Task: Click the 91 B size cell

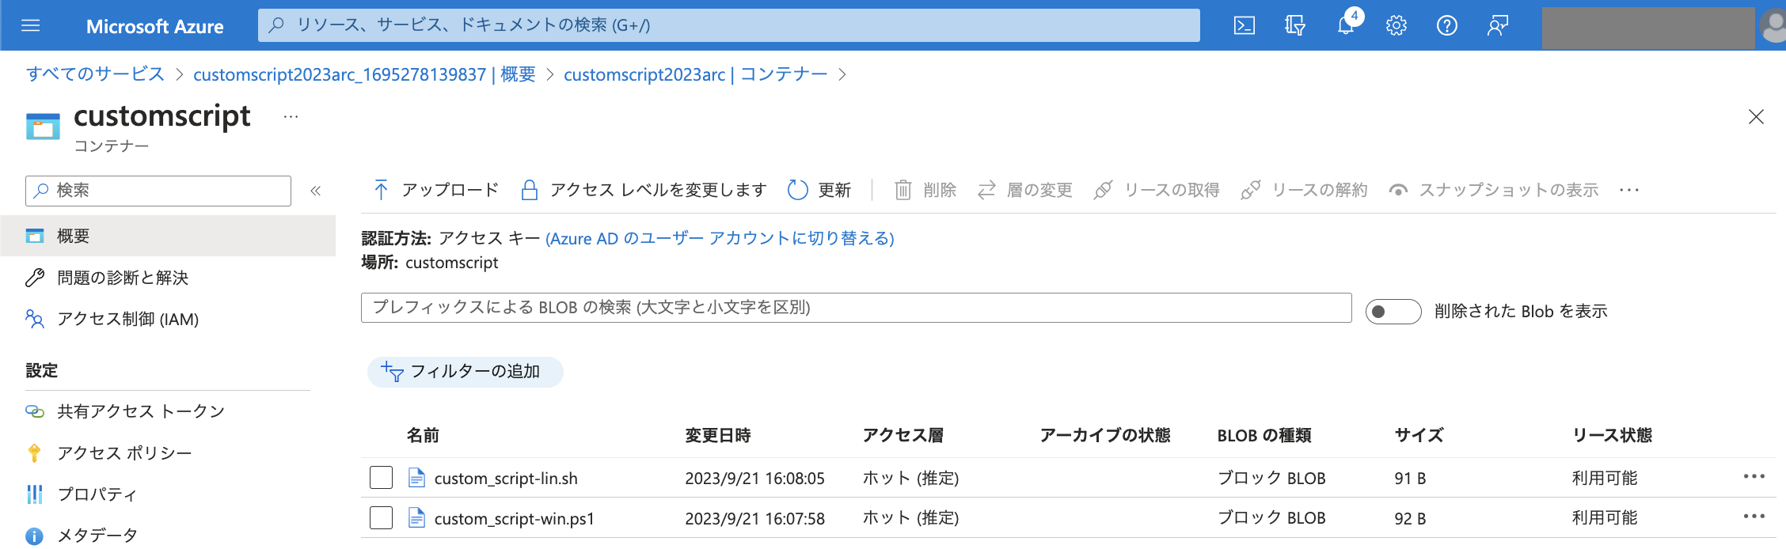Action: coord(1410,479)
